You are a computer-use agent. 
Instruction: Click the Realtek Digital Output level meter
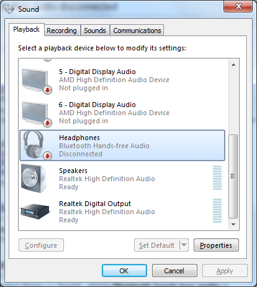pos(217,210)
